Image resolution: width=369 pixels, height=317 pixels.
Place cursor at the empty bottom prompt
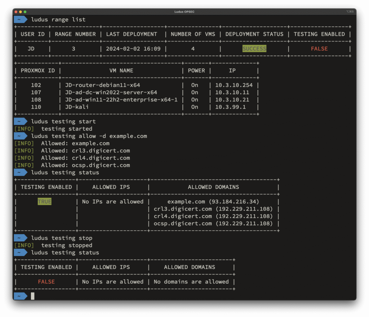click(33, 296)
